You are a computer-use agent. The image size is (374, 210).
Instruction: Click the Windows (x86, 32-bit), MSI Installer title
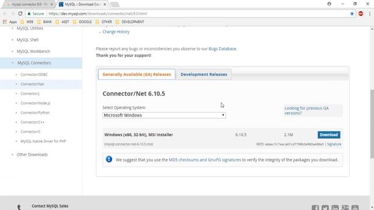point(138,135)
